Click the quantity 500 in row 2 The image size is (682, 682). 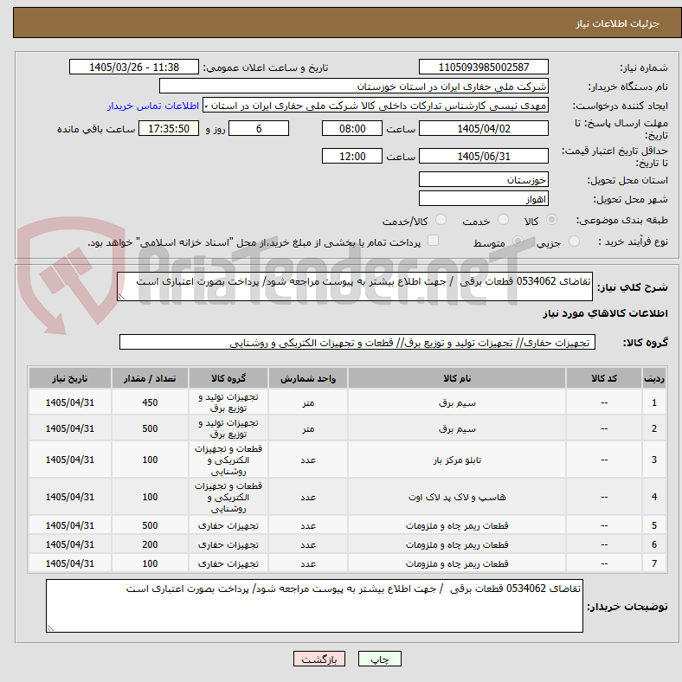[150, 429]
